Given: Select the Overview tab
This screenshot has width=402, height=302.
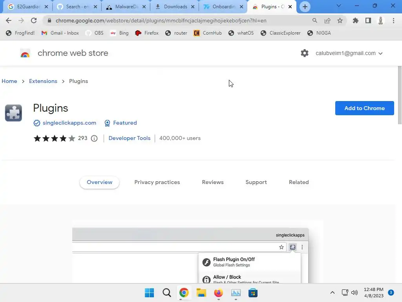Looking at the screenshot, I should [99, 182].
